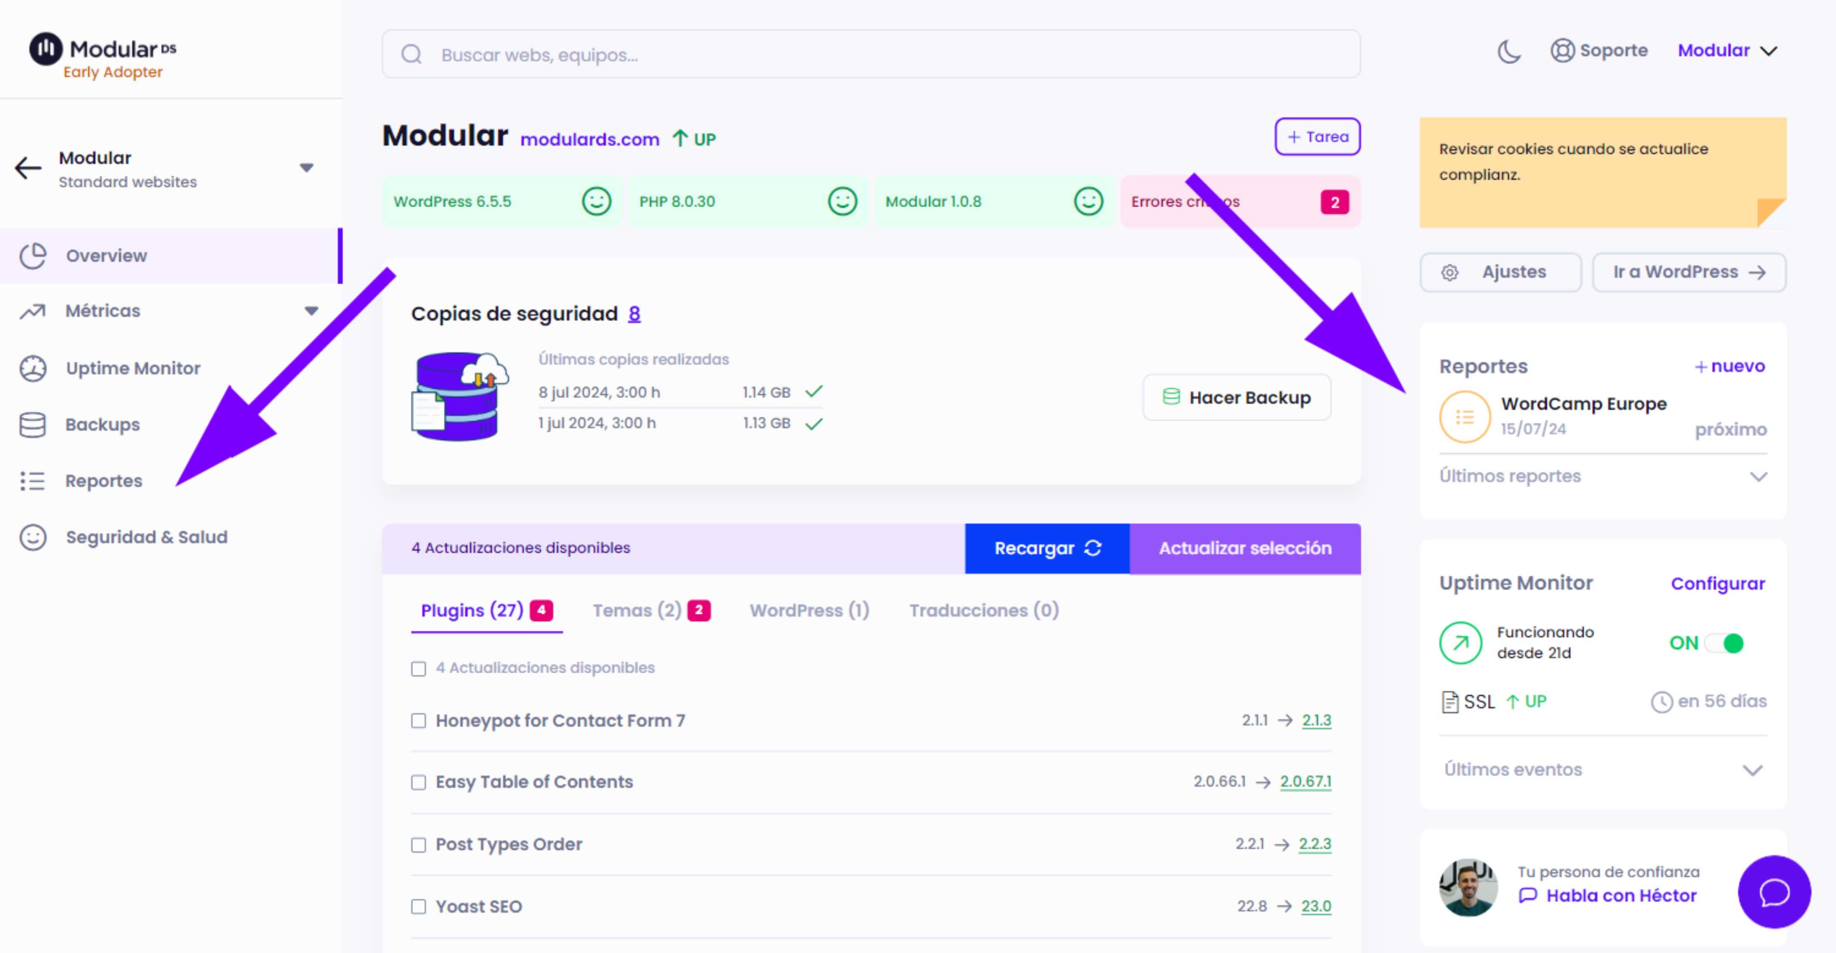Check the Yoast SEO plugin
This screenshot has height=953, width=1836.
418,907
